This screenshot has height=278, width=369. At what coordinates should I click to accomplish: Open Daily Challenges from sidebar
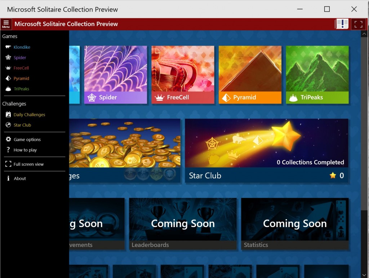[x=29, y=114]
